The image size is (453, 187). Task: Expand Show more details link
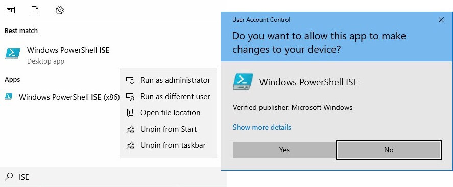coord(262,127)
